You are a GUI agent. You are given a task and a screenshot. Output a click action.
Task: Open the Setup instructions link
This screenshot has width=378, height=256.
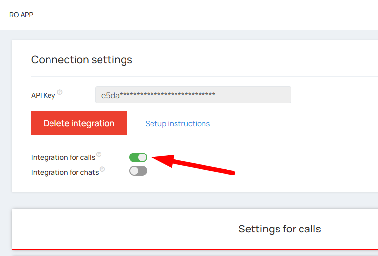tap(177, 124)
